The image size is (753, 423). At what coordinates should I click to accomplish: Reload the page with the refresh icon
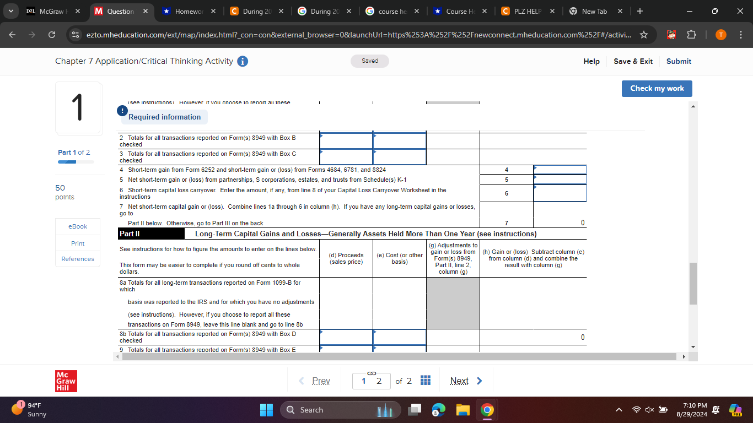click(52, 34)
